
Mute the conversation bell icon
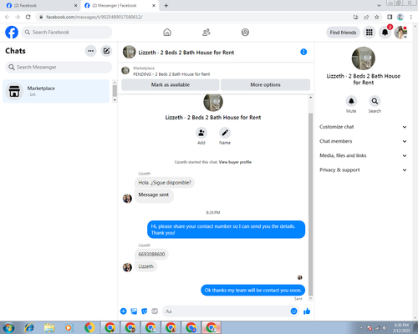pyautogui.click(x=351, y=101)
